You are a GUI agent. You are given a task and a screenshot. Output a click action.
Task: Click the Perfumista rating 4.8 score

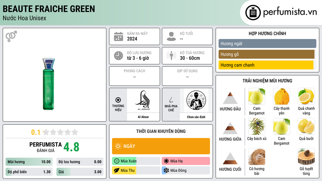(71, 147)
